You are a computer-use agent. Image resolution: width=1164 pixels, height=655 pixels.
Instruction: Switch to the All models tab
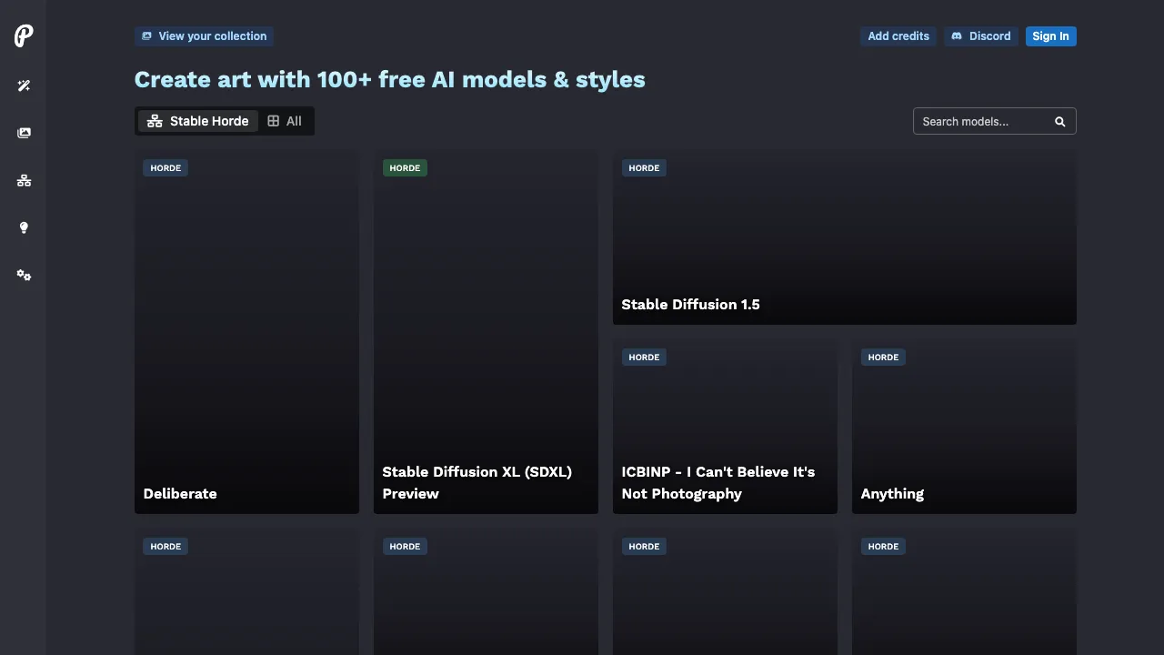[285, 121]
